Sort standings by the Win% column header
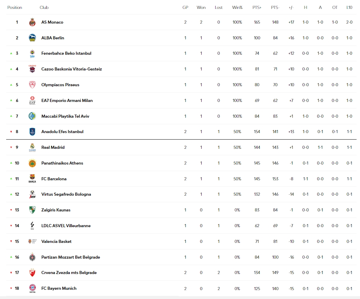 coord(237,8)
